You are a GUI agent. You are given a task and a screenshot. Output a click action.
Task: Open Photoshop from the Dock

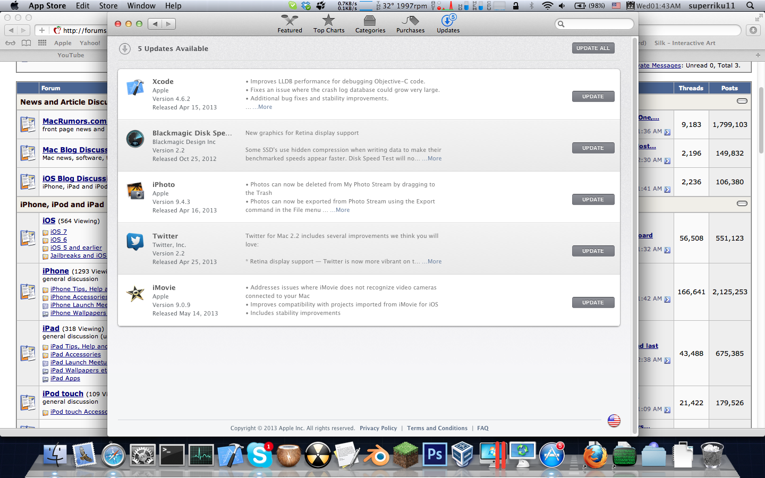(435, 455)
